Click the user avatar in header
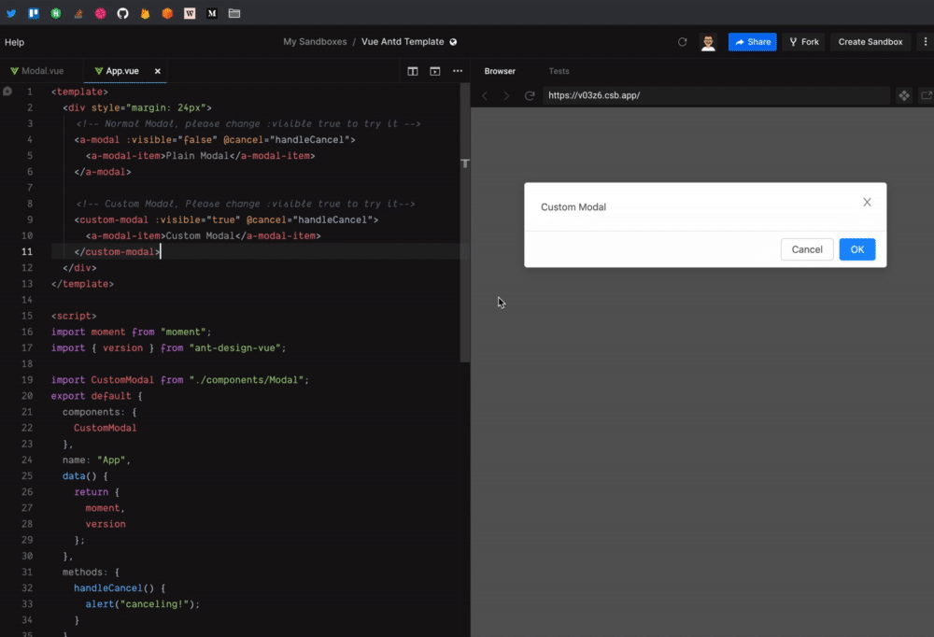This screenshot has width=934, height=637. tap(709, 42)
